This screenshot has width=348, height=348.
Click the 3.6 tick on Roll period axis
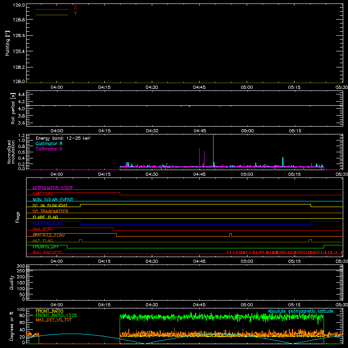pyautogui.click(x=21, y=123)
